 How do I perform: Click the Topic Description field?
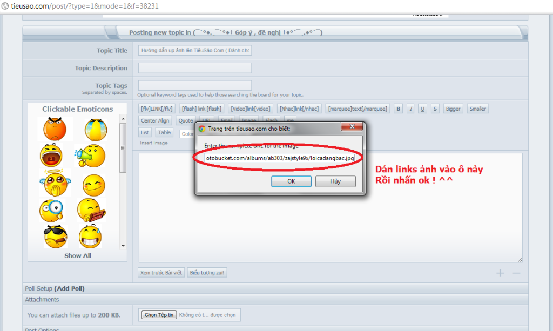(x=195, y=68)
